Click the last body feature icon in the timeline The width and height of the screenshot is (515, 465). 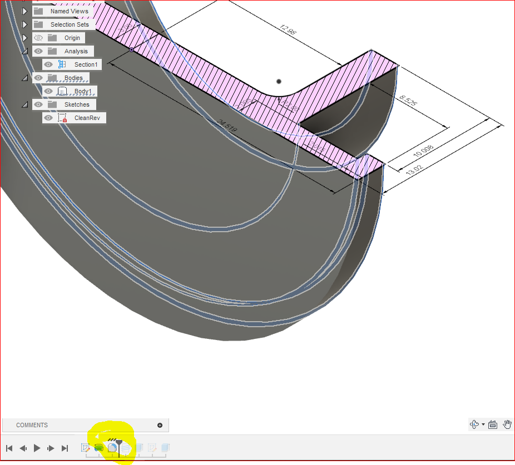[x=164, y=447]
